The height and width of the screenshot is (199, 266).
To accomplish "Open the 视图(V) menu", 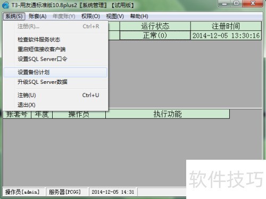I will tap(115, 16).
